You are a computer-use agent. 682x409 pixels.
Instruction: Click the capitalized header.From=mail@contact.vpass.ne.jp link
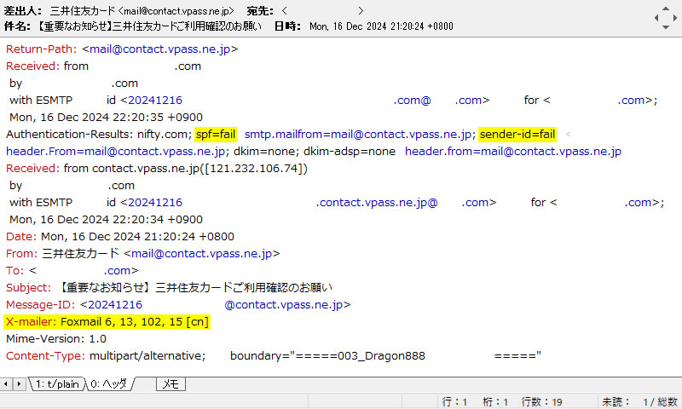tap(115, 152)
